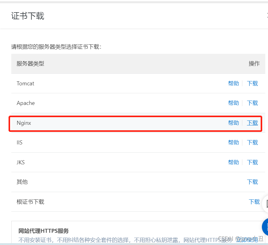The height and width of the screenshot is (245, 268).
Task: Open help for JKS certificate
Action: [x=233, y=162]
